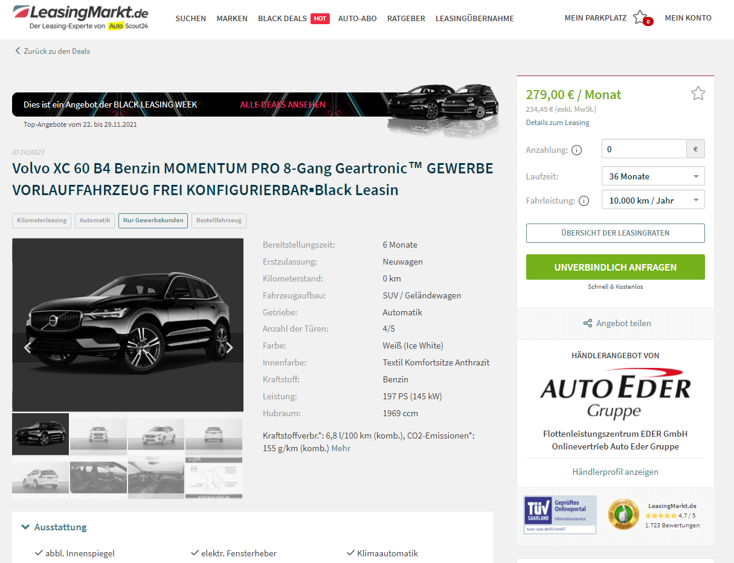Select the dashboard interior thumbnail

coord(156,477)
